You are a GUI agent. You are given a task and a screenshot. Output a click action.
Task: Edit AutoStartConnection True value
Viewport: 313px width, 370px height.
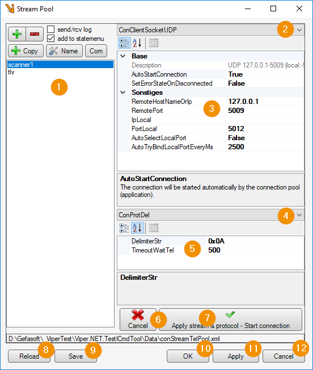(x=265, y=74)
